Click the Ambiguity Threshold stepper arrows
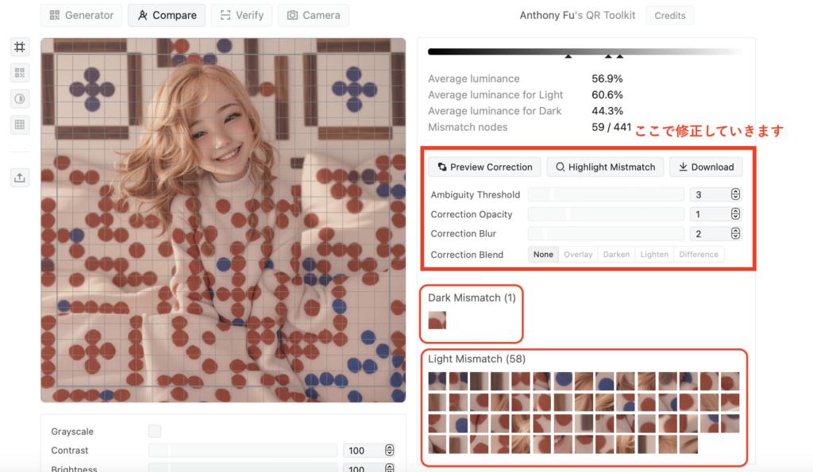Image resolution: width=813 pixels, height=472 pixels. 735,194
